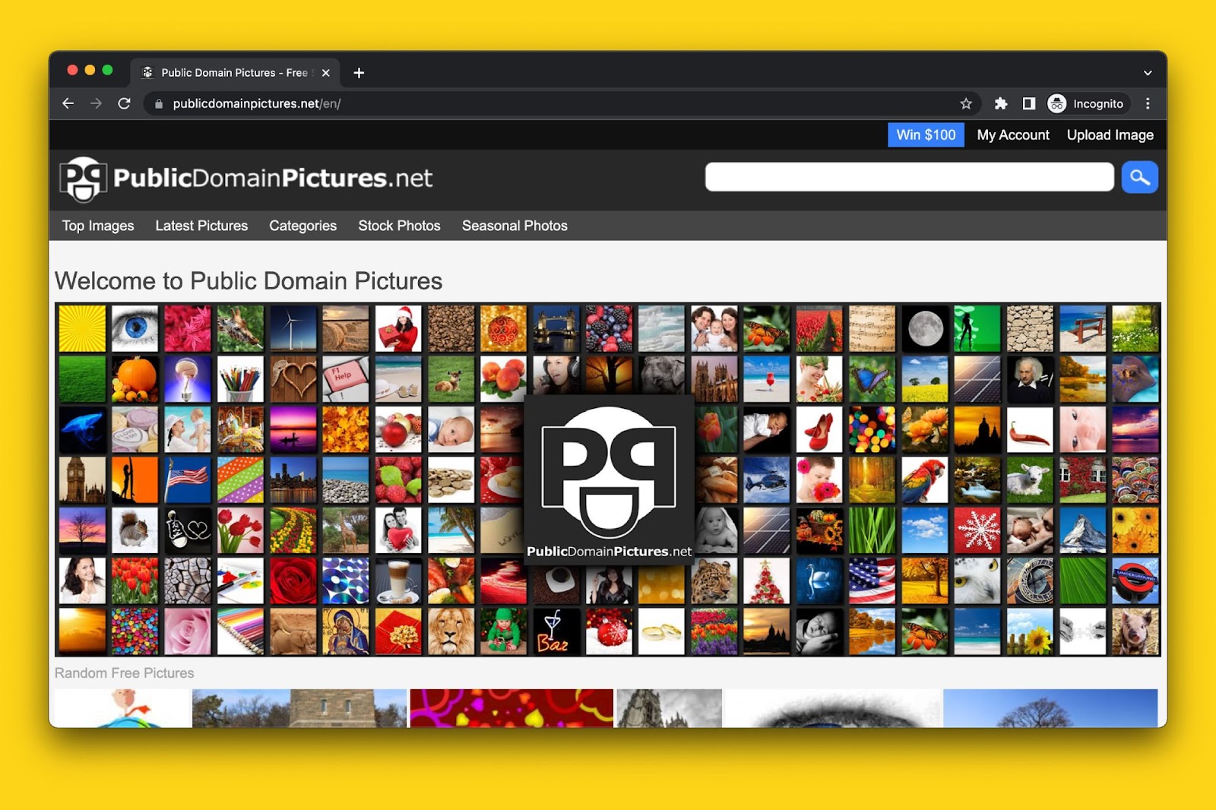Open the white lamb thumbnail

1031,479
